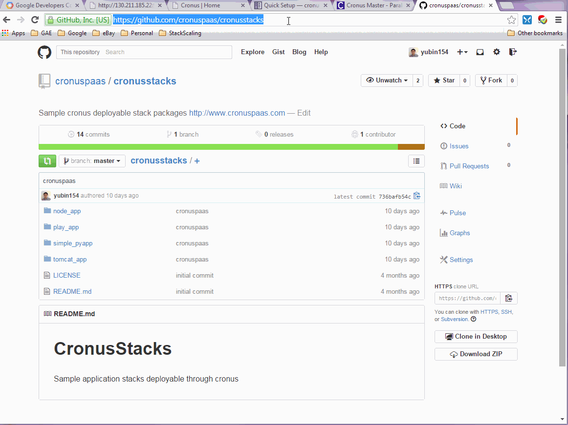This screenshot has width=568, height=425.
Task: Toggle the file list view icon
Action: tap(416, 161)
